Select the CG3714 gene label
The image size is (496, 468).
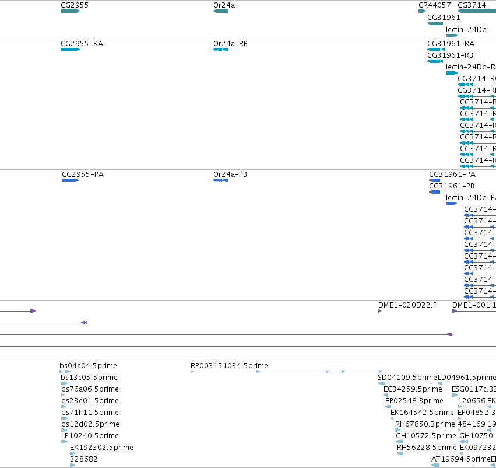(472, 5)
